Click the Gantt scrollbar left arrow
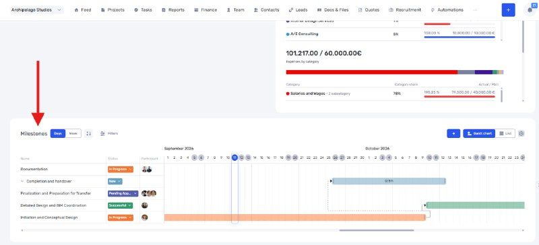Viewport: 539px width, 245px height. (x=22, y=230)
